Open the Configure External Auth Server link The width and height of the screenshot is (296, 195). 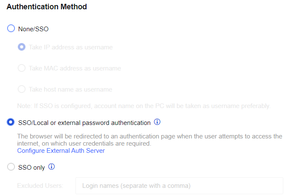61,151
